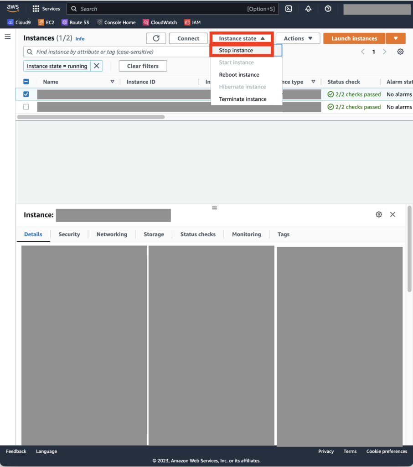413x467 pixels.
Task: Open the Privacy link
Action: pos(326,451)
